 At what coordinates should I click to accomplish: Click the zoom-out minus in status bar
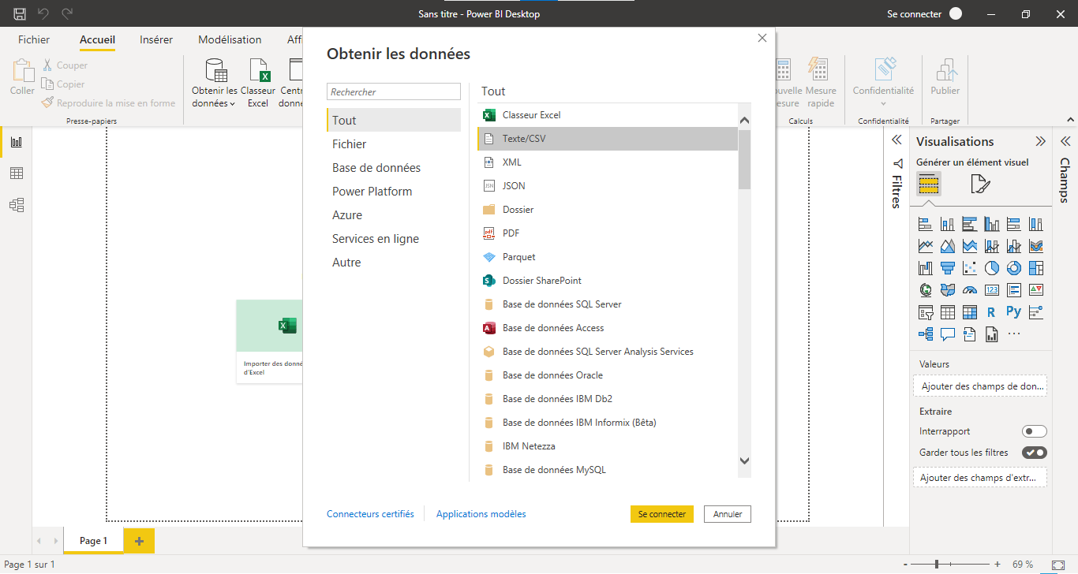905,565
